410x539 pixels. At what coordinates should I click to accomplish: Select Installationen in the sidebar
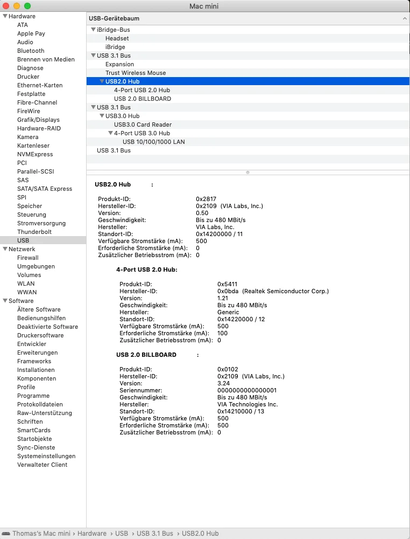(x=36, y=370)
